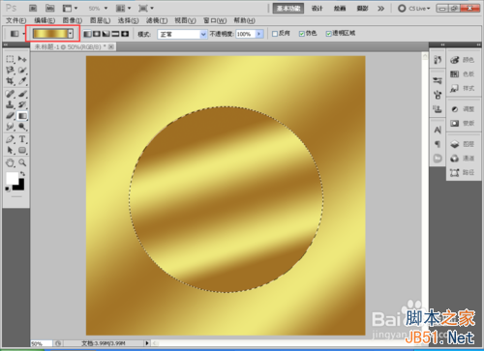The height and width of the screenshot is (351, 484).
Task: Open the gradient picker dropdown arrow
Action: [x=71, y=34]
